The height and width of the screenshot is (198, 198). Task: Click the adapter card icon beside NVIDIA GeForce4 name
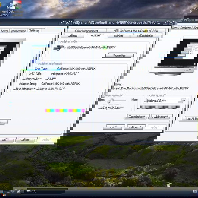(x=59, y=48)
